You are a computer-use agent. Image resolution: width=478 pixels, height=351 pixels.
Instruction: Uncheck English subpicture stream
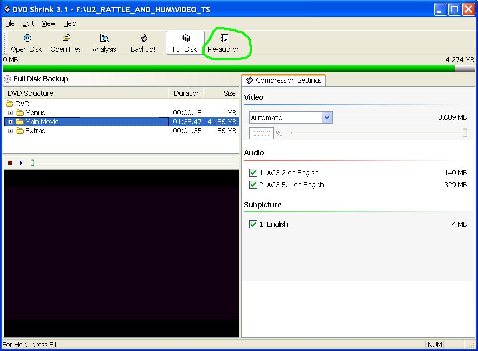pyautogui.click(x=253, y=224)
